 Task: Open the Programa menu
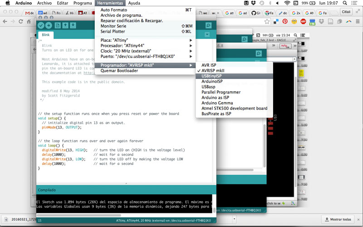(83, 3)
